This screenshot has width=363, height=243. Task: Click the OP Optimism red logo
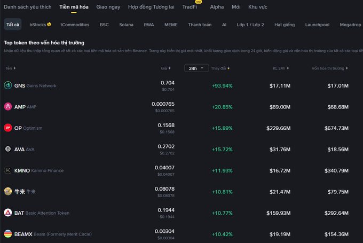click(x=8, y=128)
